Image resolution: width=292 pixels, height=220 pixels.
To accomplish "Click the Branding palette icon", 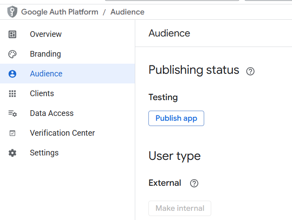I will [x=12, y=54].
